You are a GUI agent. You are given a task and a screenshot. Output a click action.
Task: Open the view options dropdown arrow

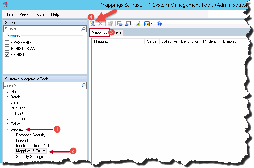point(151,24)
